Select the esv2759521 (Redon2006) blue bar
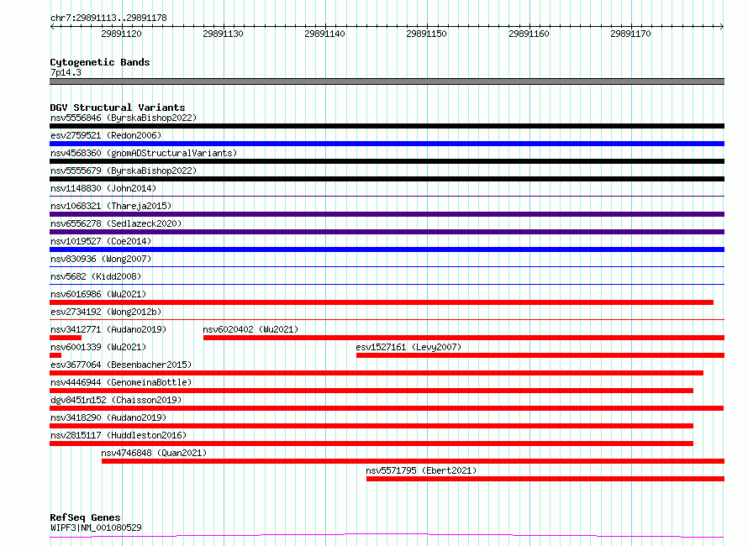The width and height of the screenshot is (748, 546). 387,144
